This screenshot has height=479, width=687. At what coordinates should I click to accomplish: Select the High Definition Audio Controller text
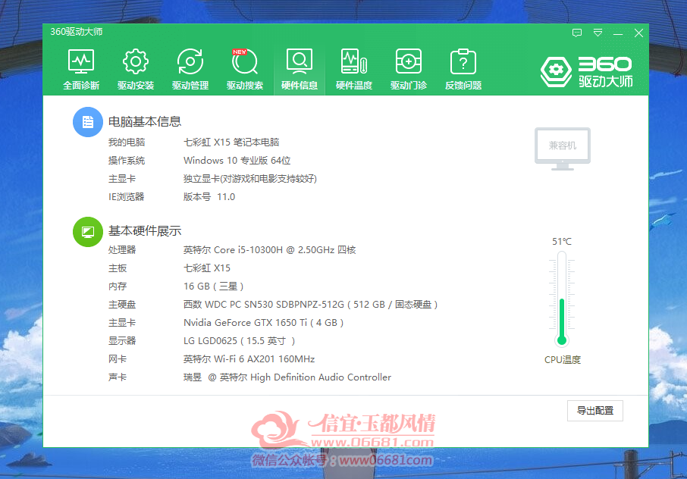(x=287, y=377)
